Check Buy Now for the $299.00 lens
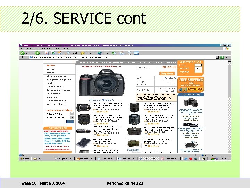250x188 pixels. [146, 124]
